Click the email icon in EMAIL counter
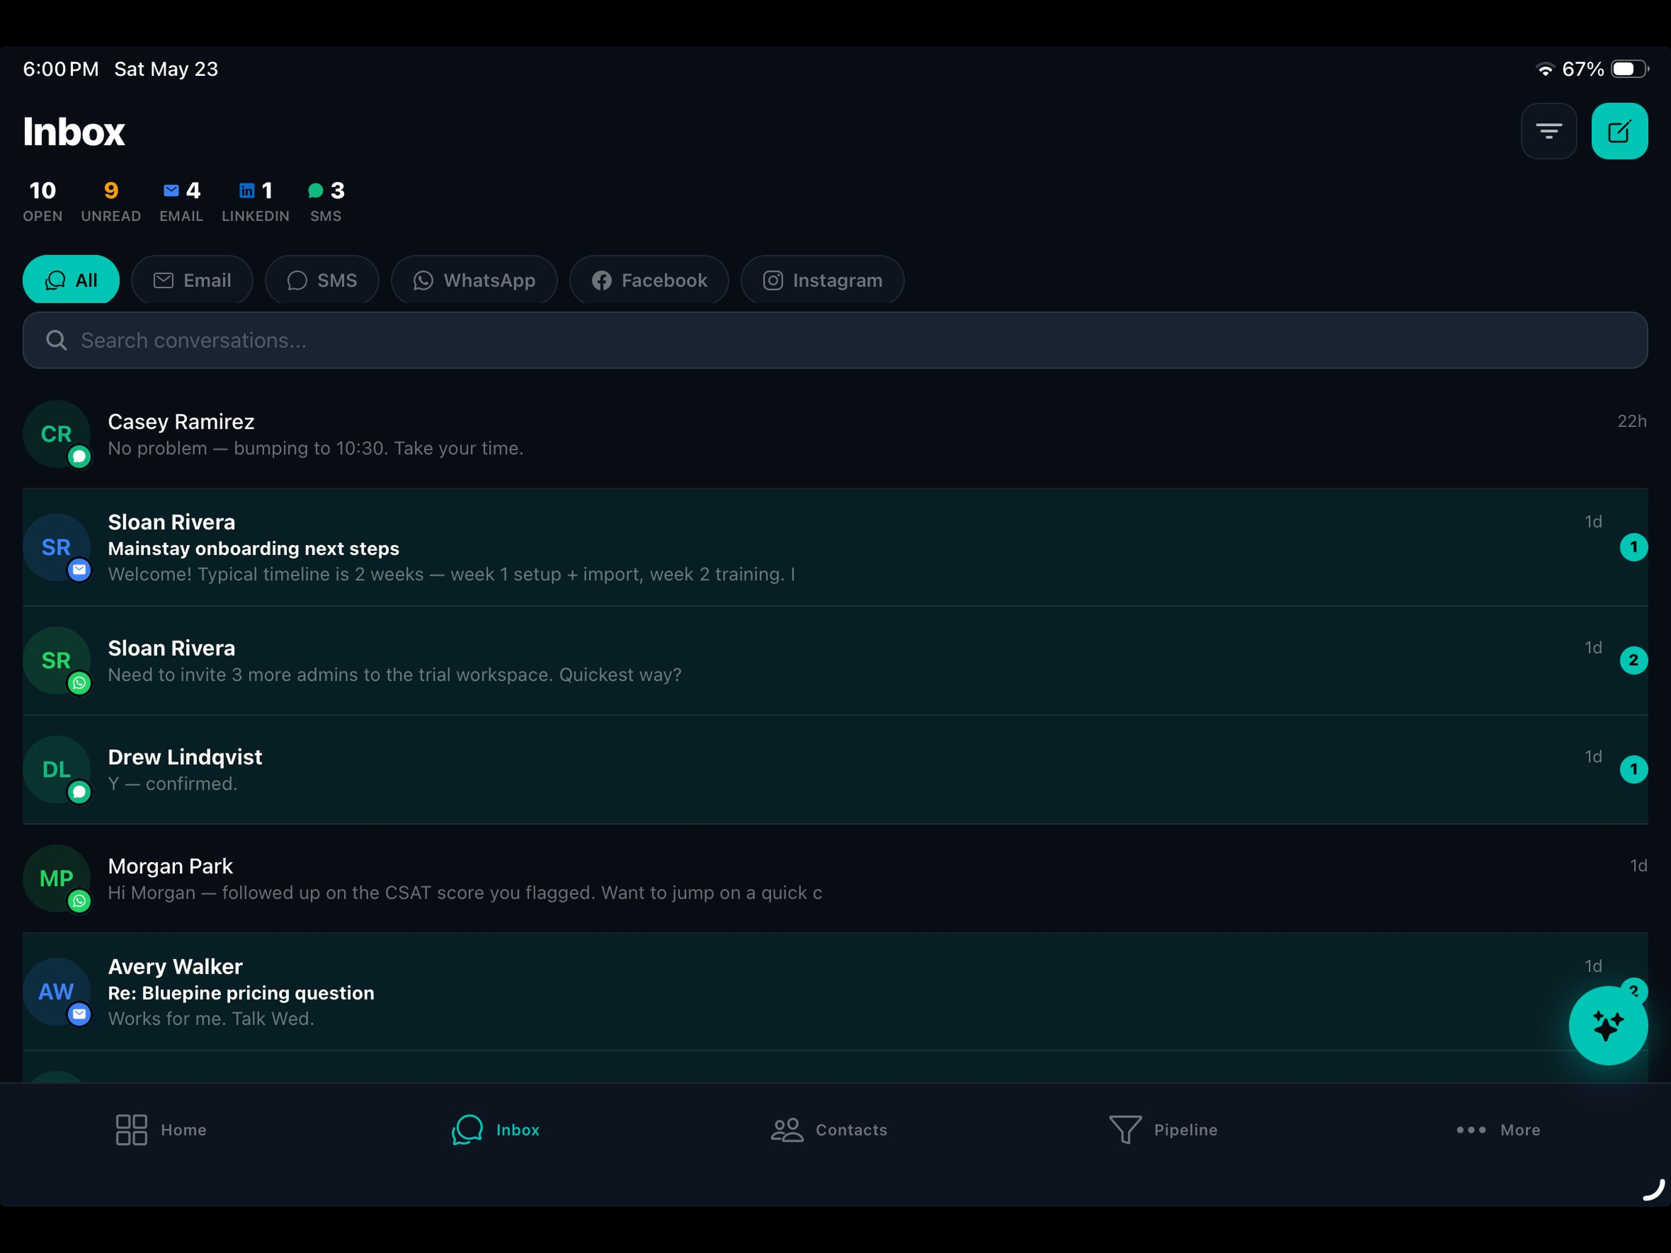Image resolution: width=1671 pixels, height=1253 pixels. coord(171,191)
